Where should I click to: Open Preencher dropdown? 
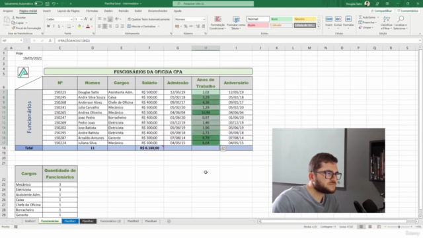coord(367,22)
